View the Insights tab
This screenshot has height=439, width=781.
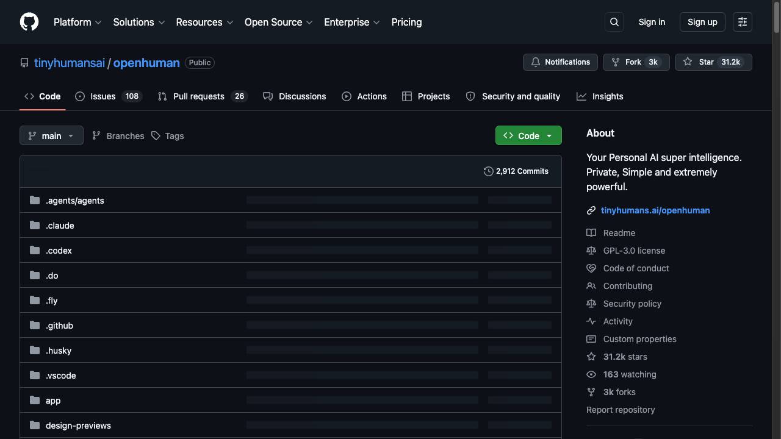(x=600, y=96)
